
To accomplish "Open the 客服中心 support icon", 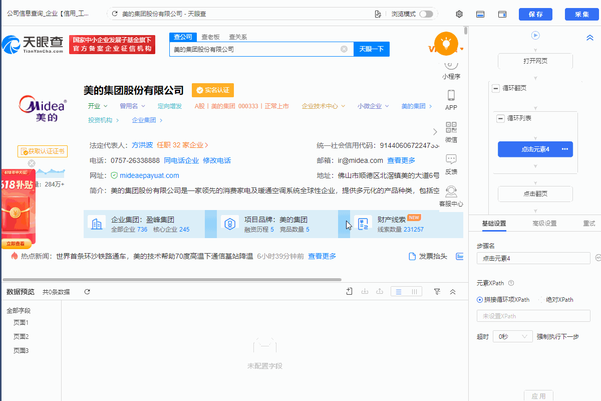I will click(451, 191).
